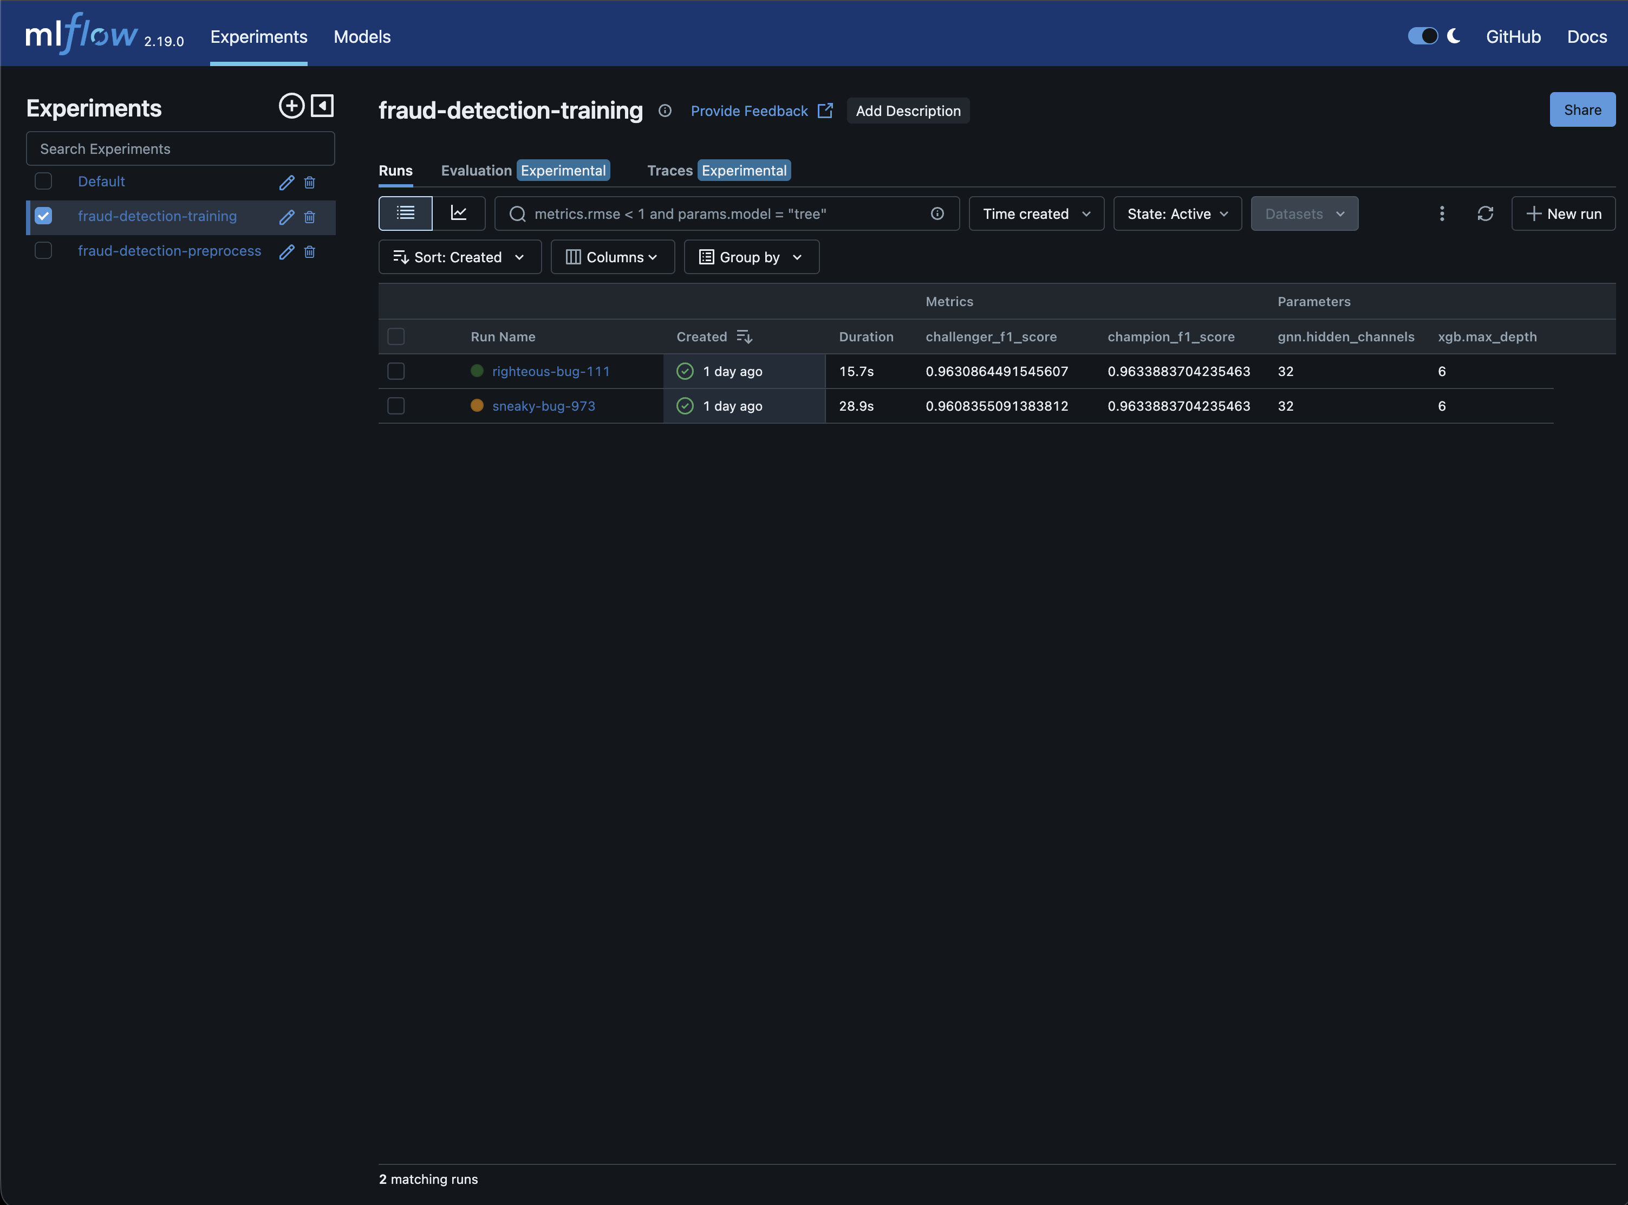Switch to the table list view
The width and height of the screenshot is (1628, 1205).
(405, 213)
